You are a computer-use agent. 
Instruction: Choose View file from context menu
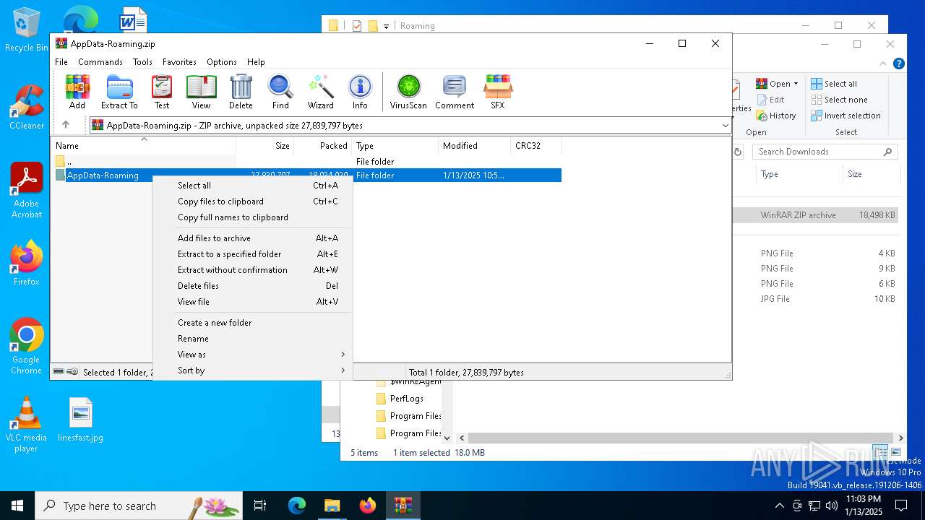tap(253, 302)
